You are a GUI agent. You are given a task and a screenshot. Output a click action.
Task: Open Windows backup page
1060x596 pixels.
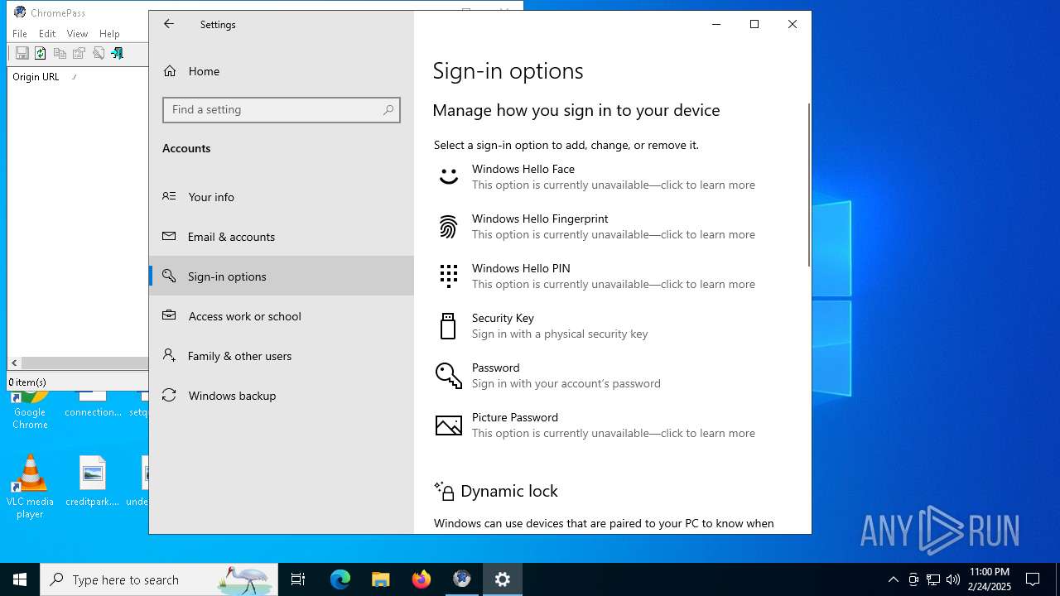282,396
